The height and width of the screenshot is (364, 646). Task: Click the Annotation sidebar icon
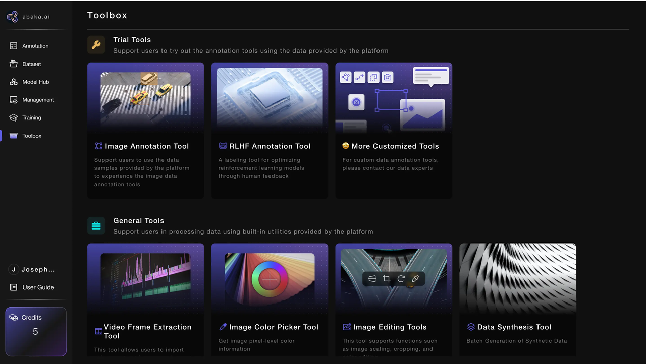14,46
